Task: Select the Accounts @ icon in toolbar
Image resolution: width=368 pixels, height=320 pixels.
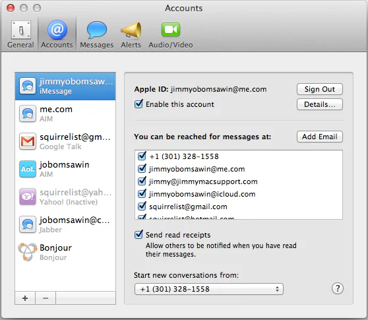Action: click(57, 30)
